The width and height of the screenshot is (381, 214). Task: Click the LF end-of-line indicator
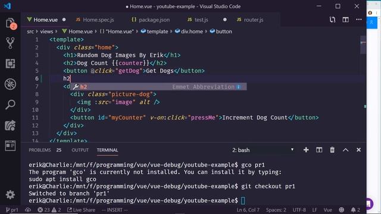tap(315, 210)
